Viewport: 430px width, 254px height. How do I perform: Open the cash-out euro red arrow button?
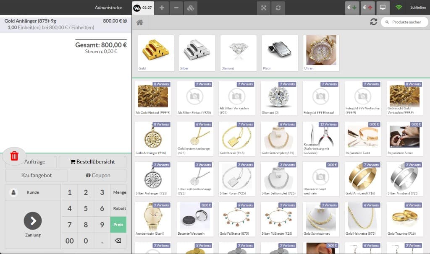pos(367,8)
